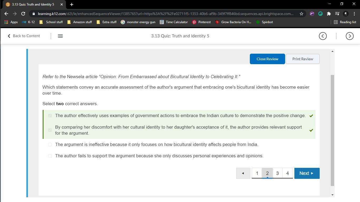
Task: Open the Reading list panel
Action: pos(345,22)
